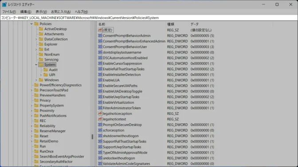Click the DWORD icon next to EnableLUA
Screen dimensions: 298x167
click(100, 80)
